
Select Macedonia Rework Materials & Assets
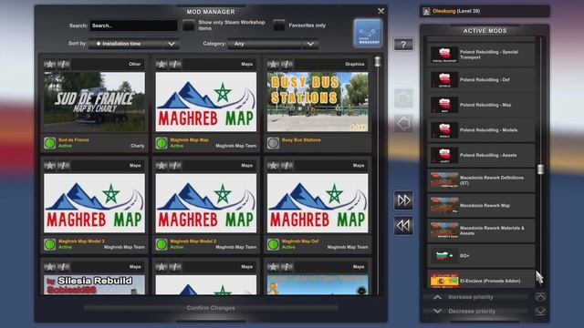point(481,231)
